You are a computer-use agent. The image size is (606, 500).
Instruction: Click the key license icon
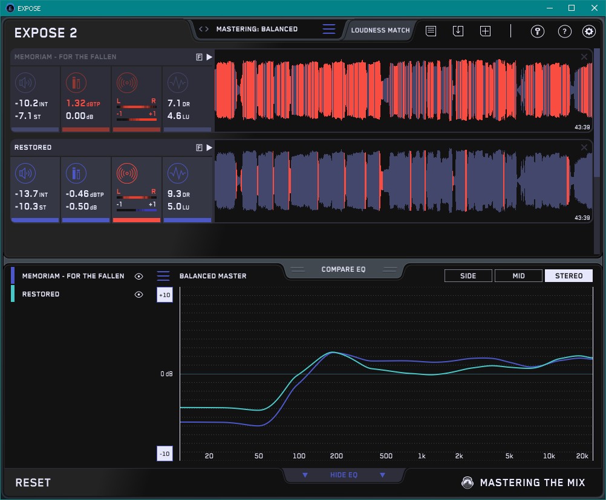tap(538, 31)
